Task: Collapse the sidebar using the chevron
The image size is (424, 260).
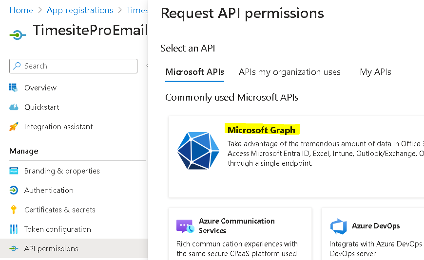Action: 147,66
